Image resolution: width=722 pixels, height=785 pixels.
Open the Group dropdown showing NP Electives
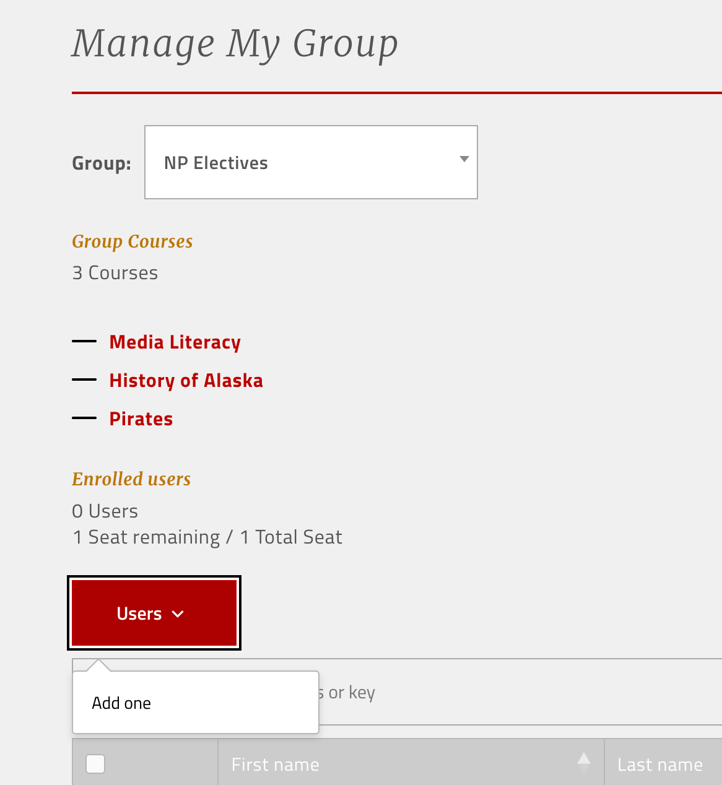(x=311, y=162)
